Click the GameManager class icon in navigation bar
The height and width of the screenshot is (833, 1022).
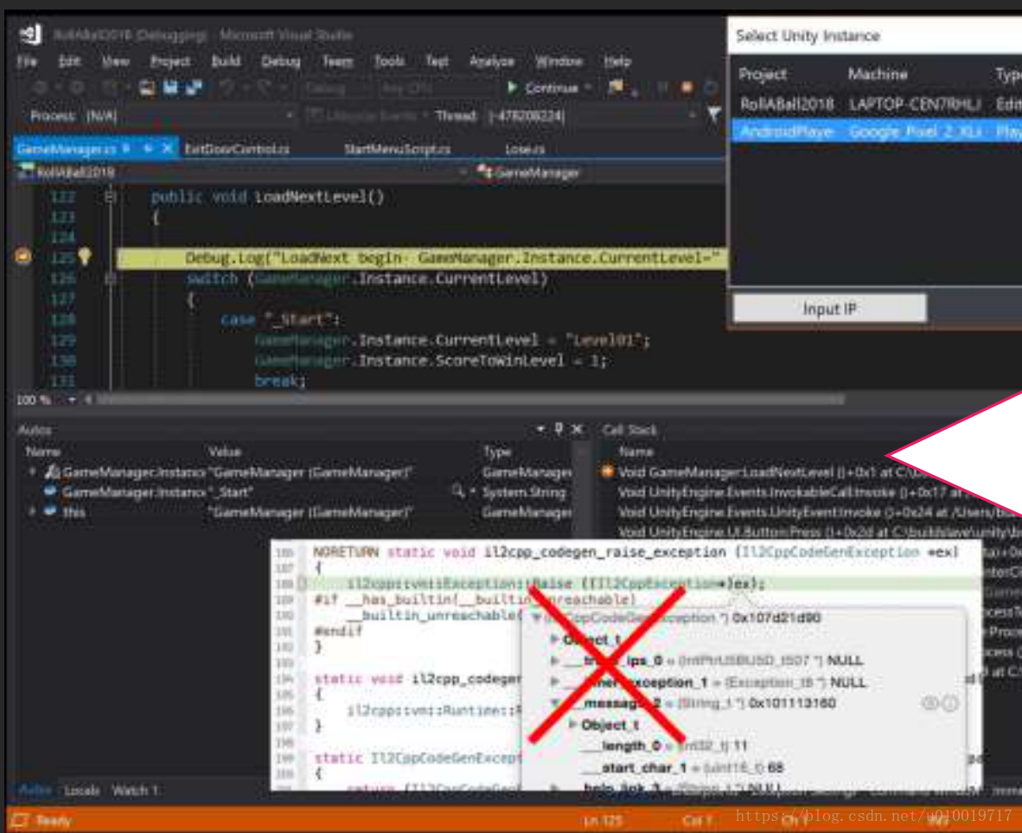pyautogui.click(x=484, y=172)
